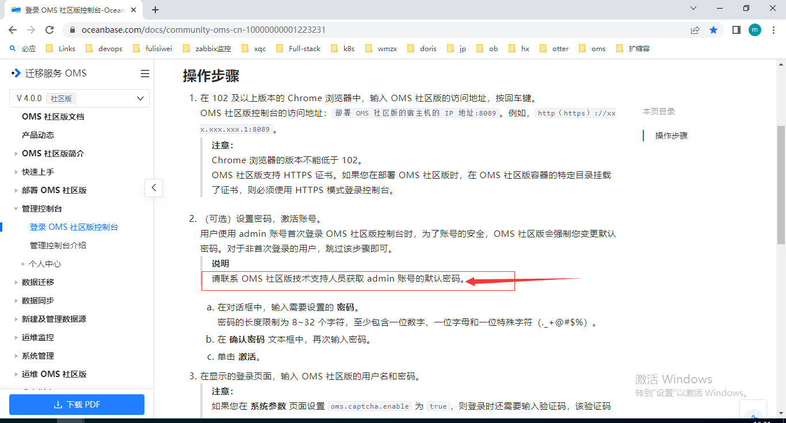The height and width of the screenshot is (423, 786).
Task: Expand the 部署 OMS 社区版 section
Action: click(16, 190)
